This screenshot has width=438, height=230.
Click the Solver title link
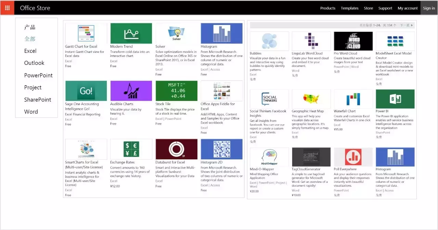pyautogui.click(x=160, y=46)
